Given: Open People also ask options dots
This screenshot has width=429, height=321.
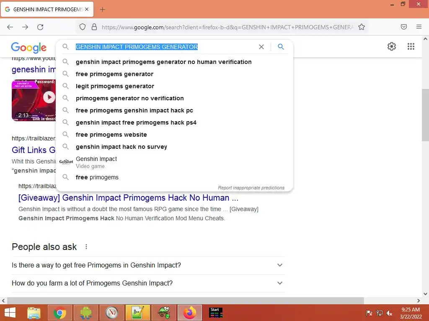Looking at the screenshot, I should coord(86,247).
